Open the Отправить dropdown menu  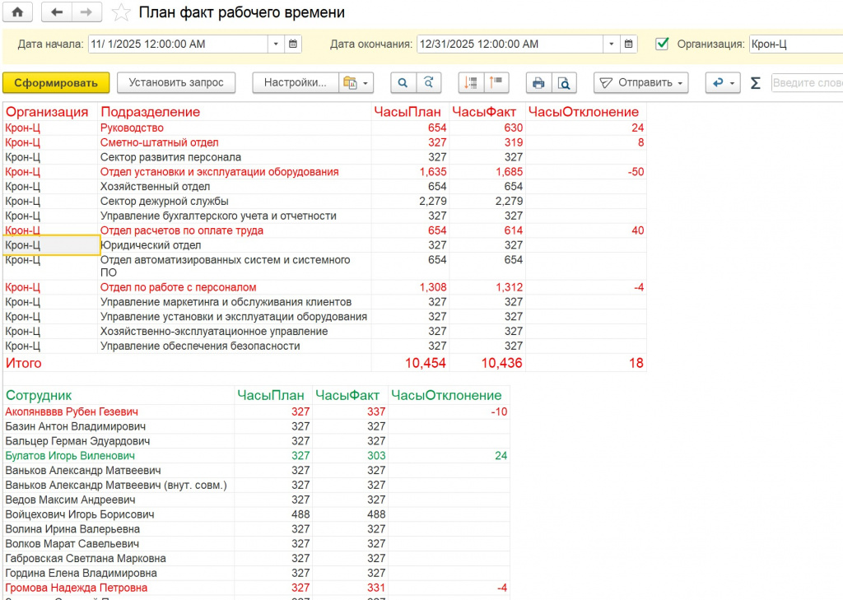641,82
